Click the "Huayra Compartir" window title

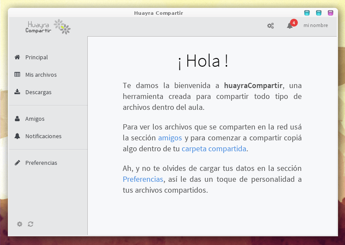[159, 13]
